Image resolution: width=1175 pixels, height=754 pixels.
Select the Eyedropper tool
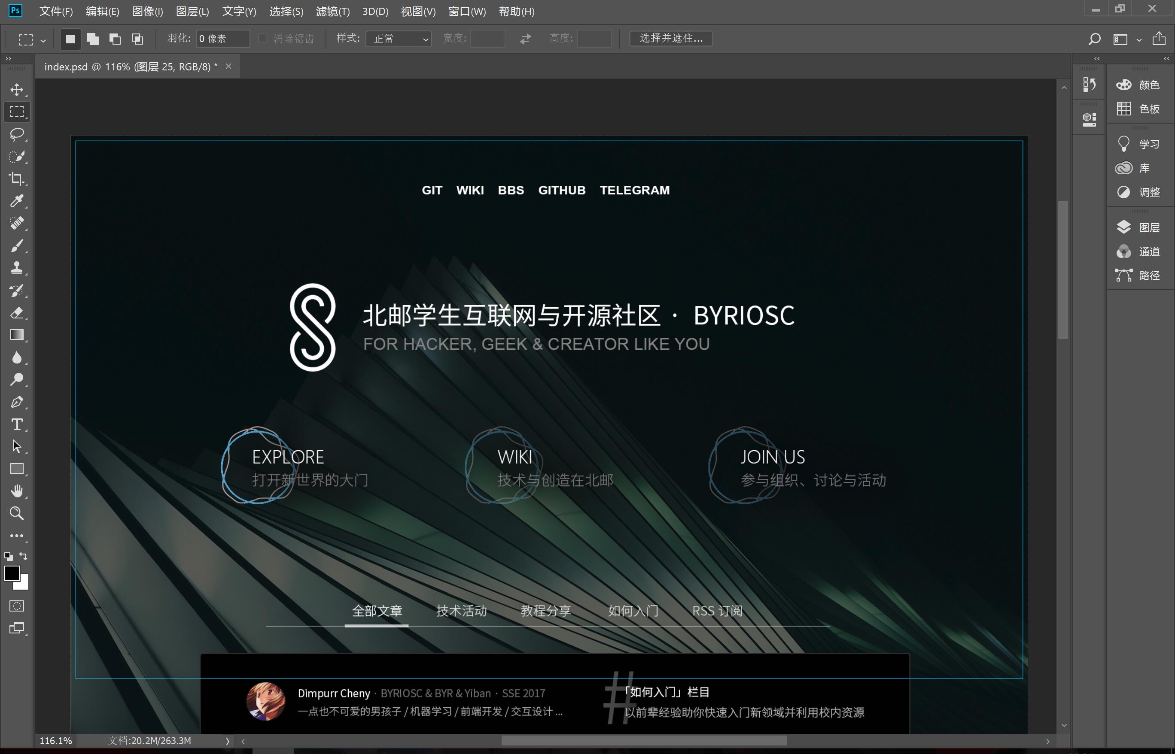click(17, 201)
